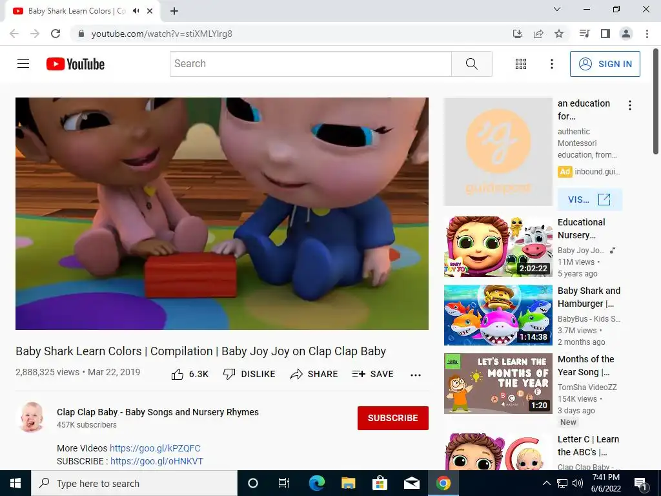The width and height of the screenshot is (661, 496).
Task: Focus the YouTube Search field
Action: pos(310,64)
